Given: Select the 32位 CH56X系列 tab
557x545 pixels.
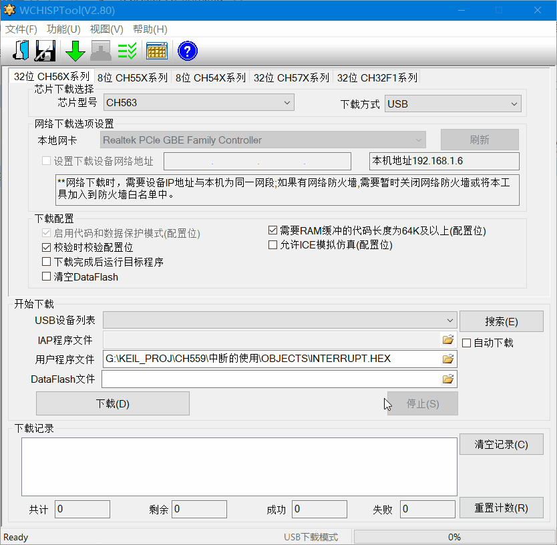Looking at the screenshot, I should coord(51,76).
